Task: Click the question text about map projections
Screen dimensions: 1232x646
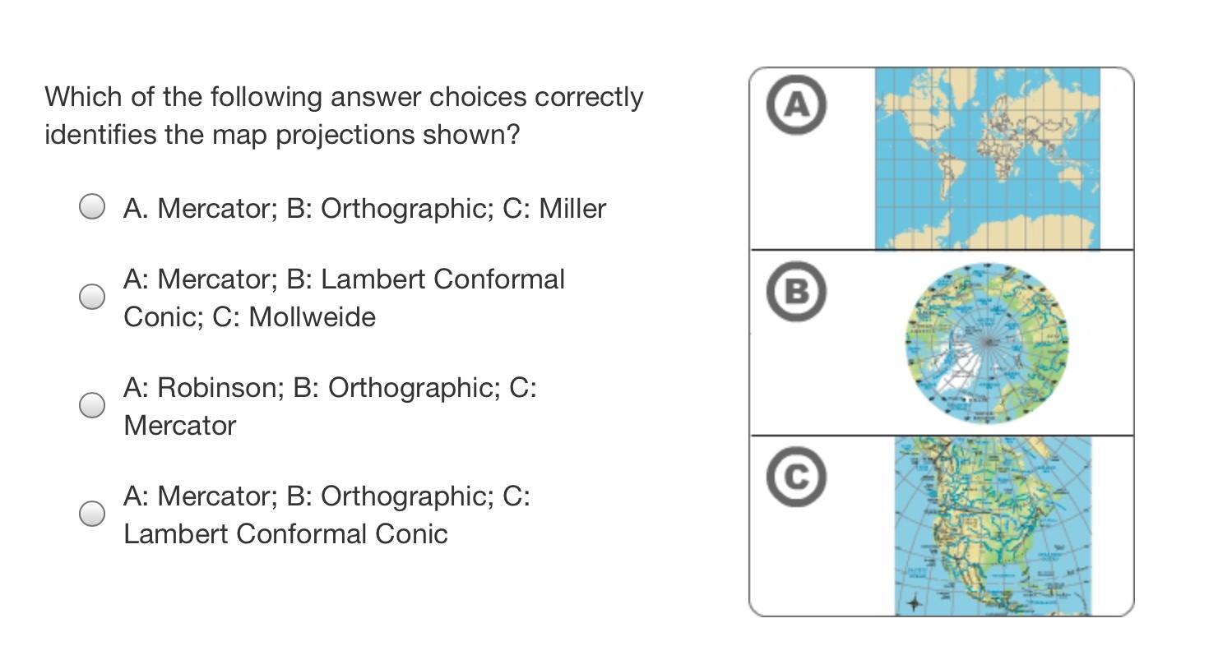Action: point(344,115)
